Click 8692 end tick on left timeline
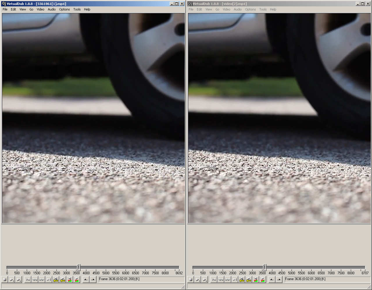The image size is (372, 290). tap(179, 273)
